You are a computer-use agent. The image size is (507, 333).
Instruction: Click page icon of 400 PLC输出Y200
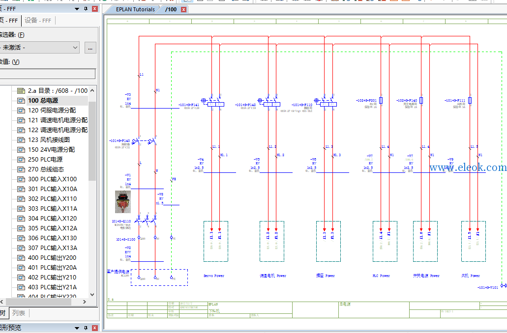21,258
